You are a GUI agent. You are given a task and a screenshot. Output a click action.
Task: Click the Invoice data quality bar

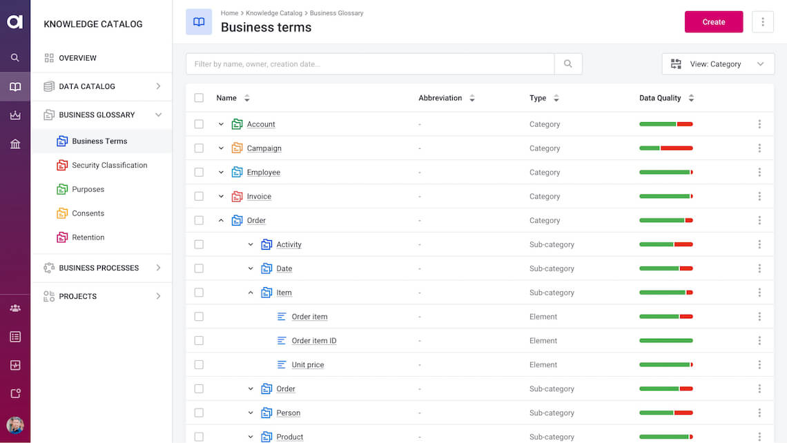point(665,197)
